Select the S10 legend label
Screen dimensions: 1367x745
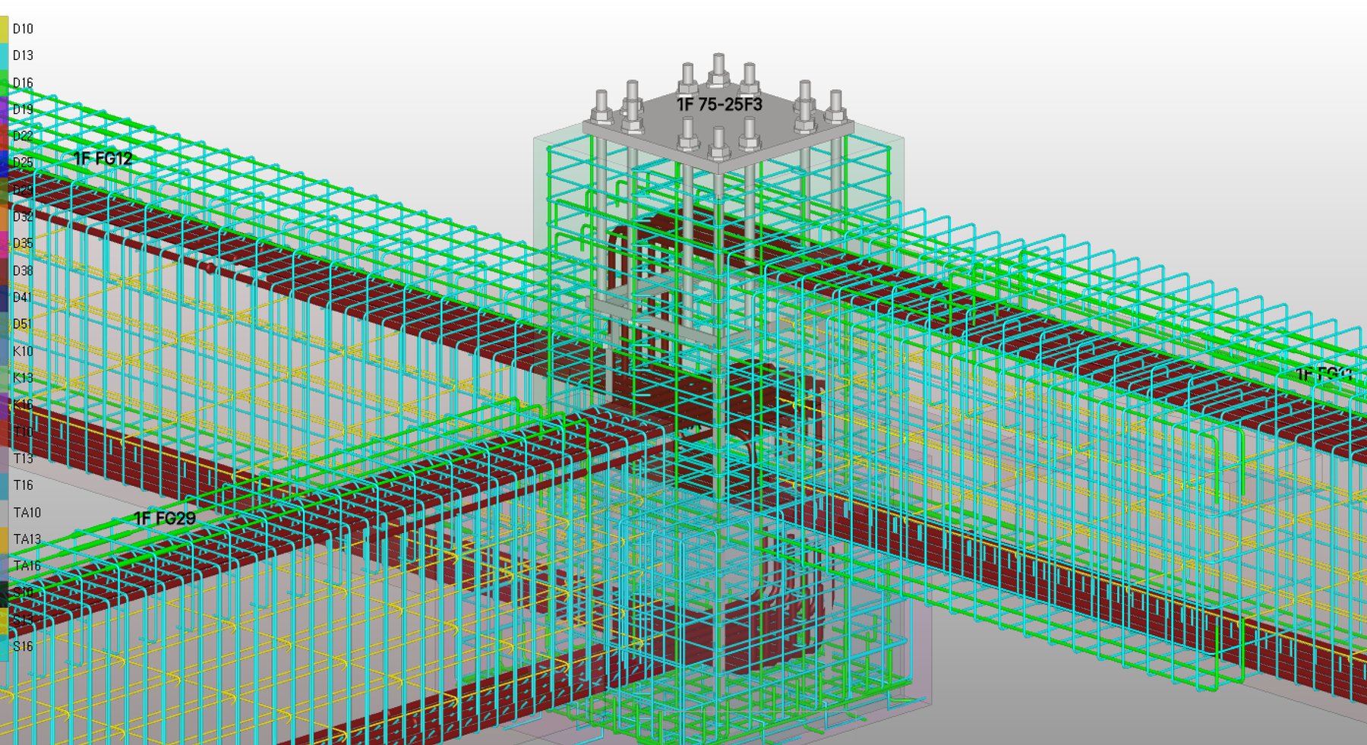[x=23, y=592]
